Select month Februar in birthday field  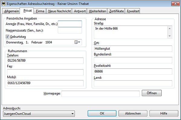coord(37,42)
